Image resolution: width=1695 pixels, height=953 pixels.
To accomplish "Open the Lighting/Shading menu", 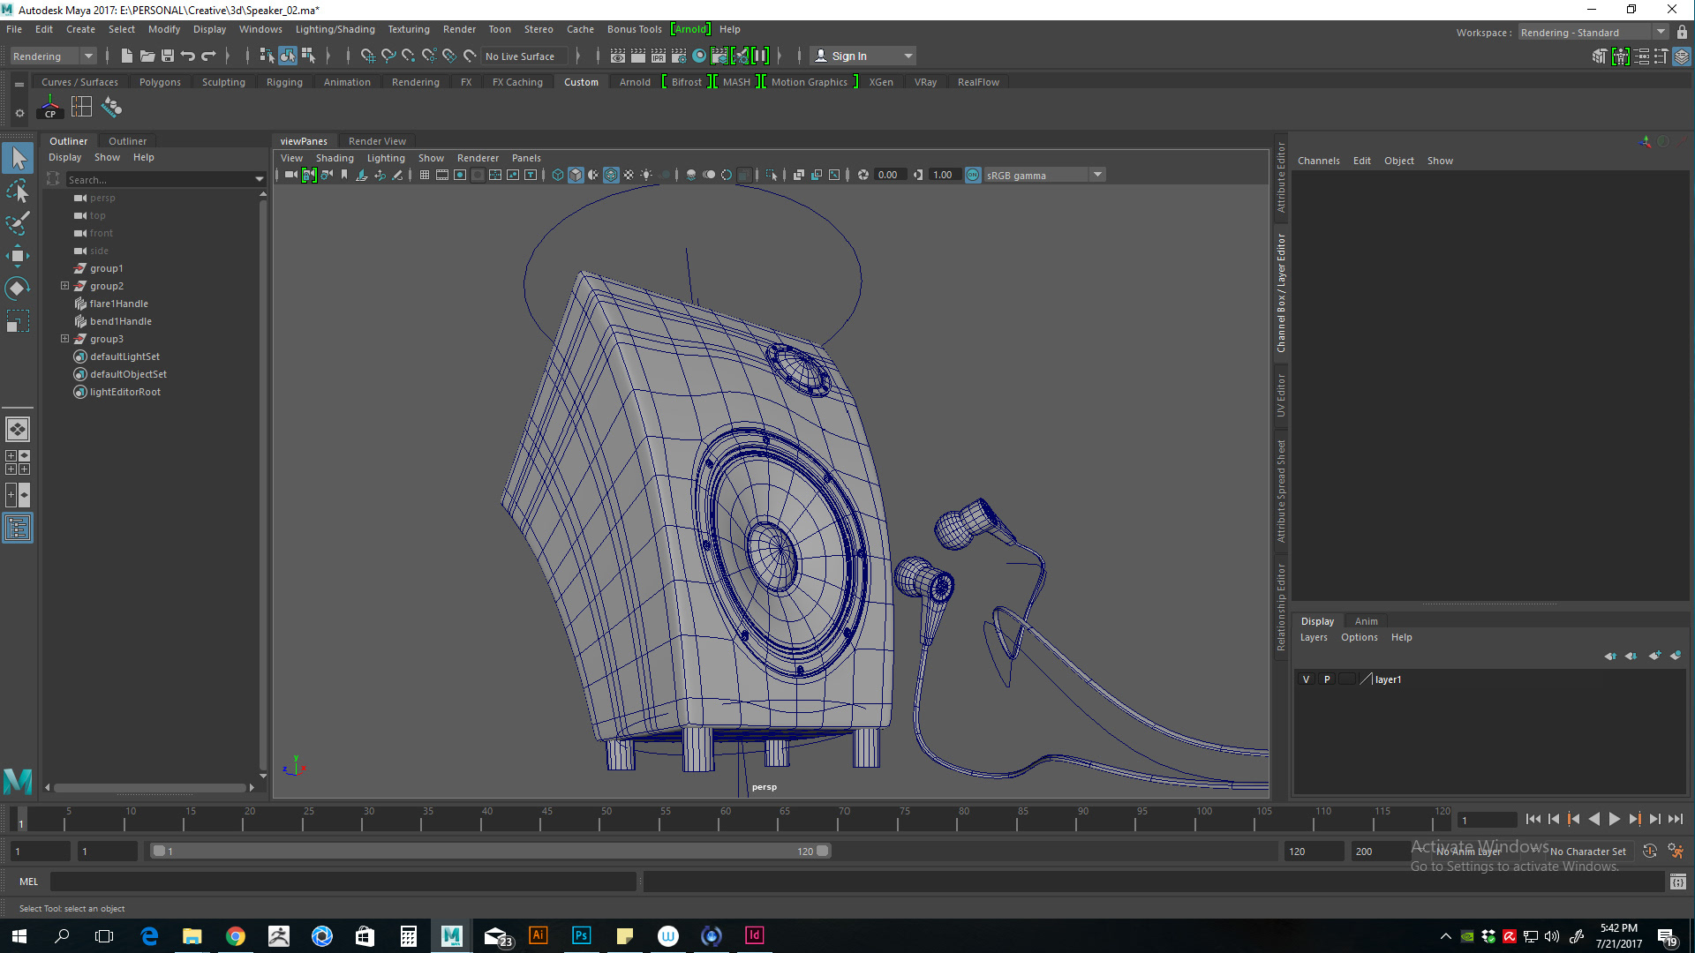I will coord(335,29).
